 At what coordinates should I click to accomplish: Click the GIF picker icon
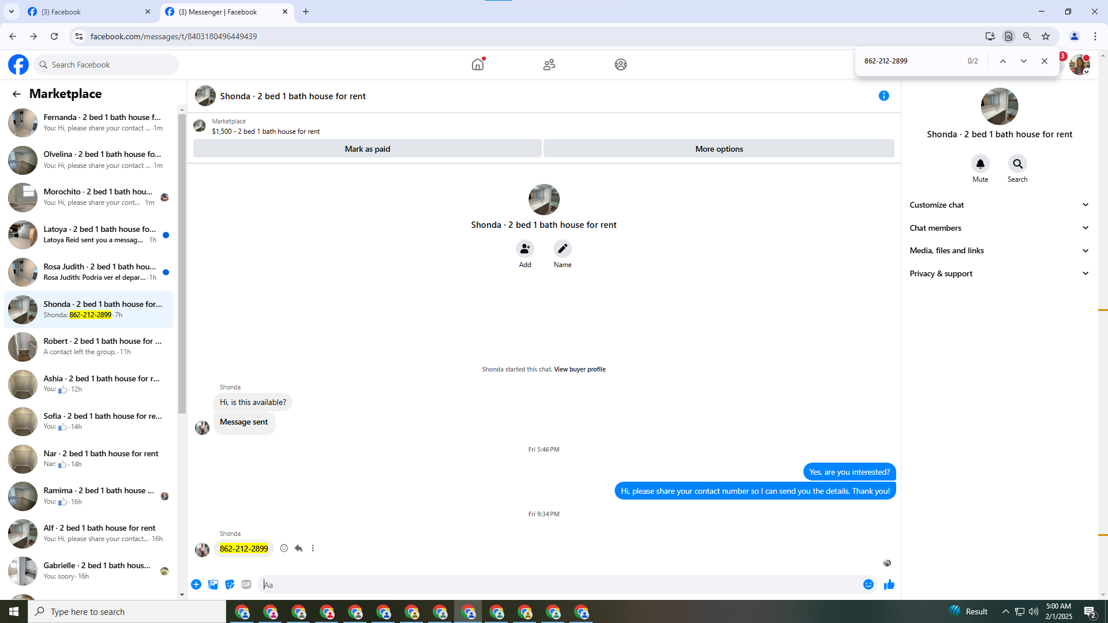[246, 584]
